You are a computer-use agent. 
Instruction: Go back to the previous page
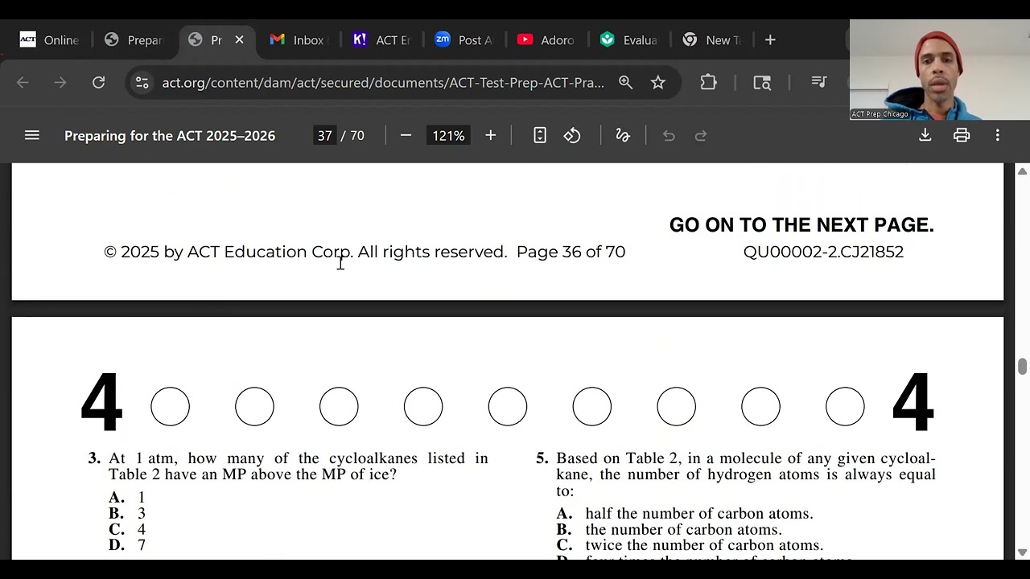pos(23,82)
